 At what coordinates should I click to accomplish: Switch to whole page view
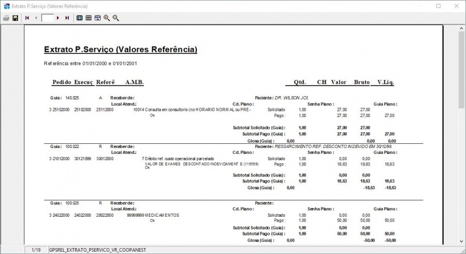(x=79, y=18)
